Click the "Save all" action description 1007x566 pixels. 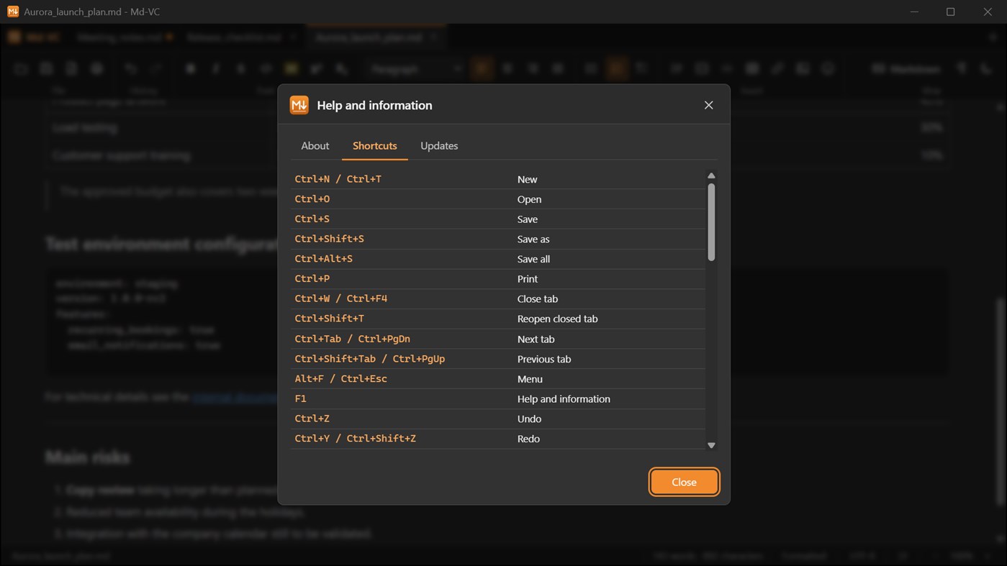tap(533, 259)
